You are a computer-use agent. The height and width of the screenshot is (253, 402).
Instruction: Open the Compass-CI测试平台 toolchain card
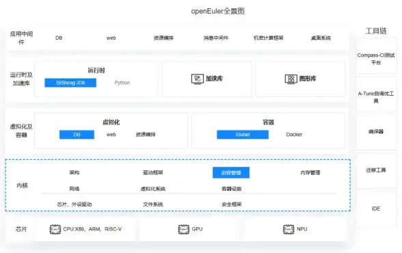click(376, 56)
